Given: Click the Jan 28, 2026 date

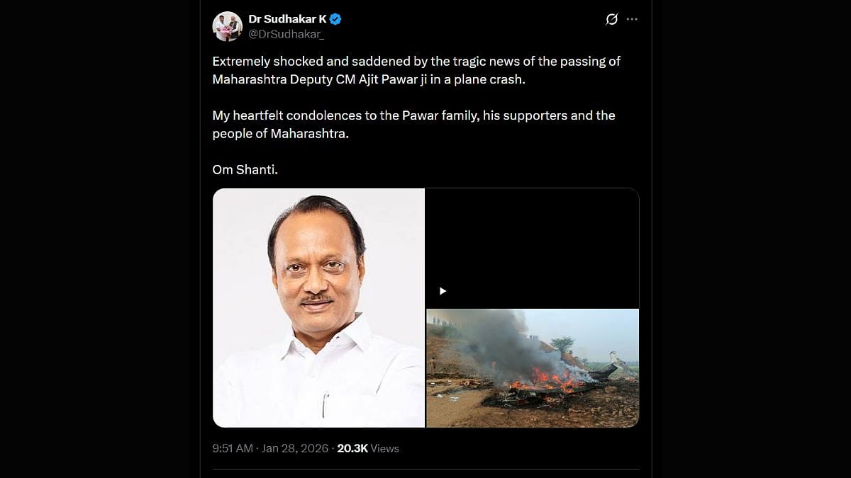Looking at the screenshot, I should coord(296,448).
